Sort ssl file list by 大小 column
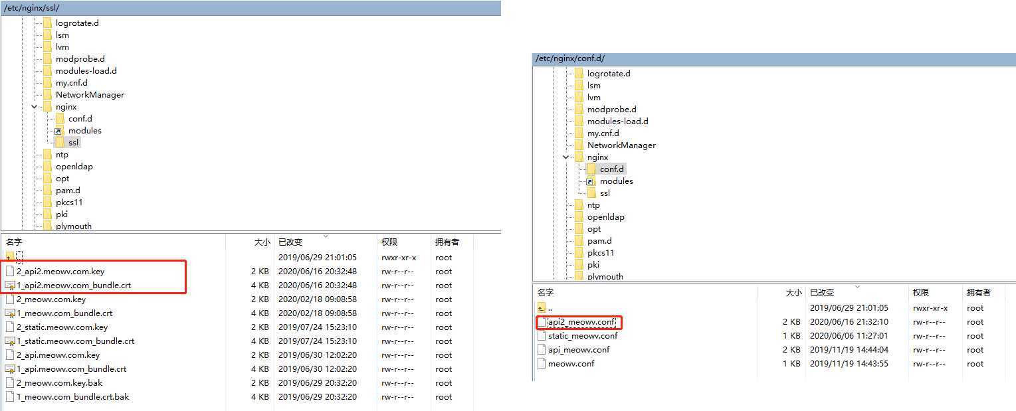1016x411 pixels. point(250,242)
